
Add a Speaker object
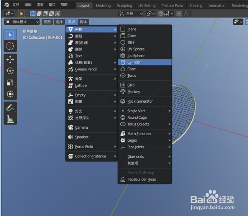point(92,137)
